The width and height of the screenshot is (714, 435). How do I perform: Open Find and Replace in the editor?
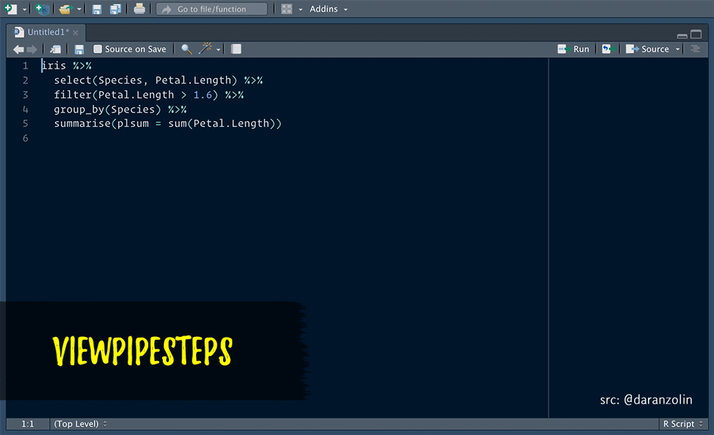click(x=186, y=49)
